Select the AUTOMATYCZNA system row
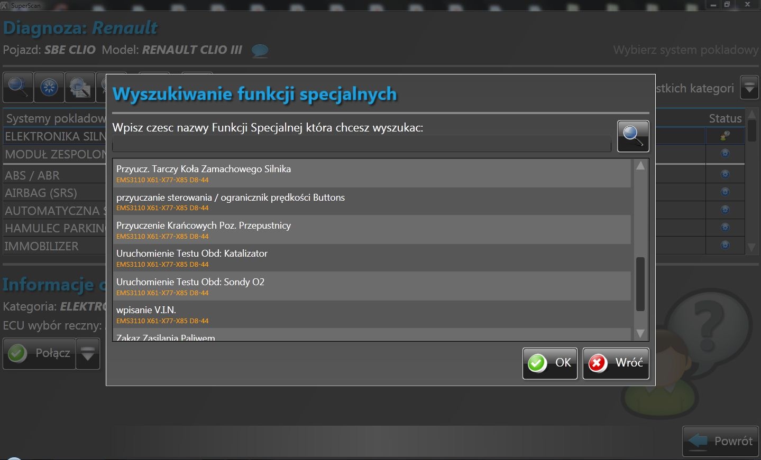The image size is (761, 460). (x=55, y=211)
